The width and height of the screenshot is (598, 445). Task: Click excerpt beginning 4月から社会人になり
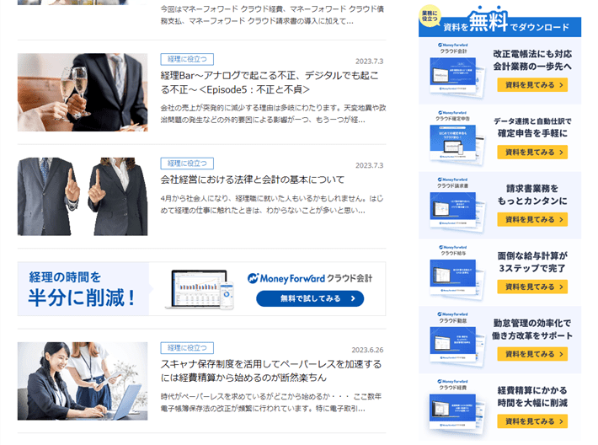(x=272, y=204)
